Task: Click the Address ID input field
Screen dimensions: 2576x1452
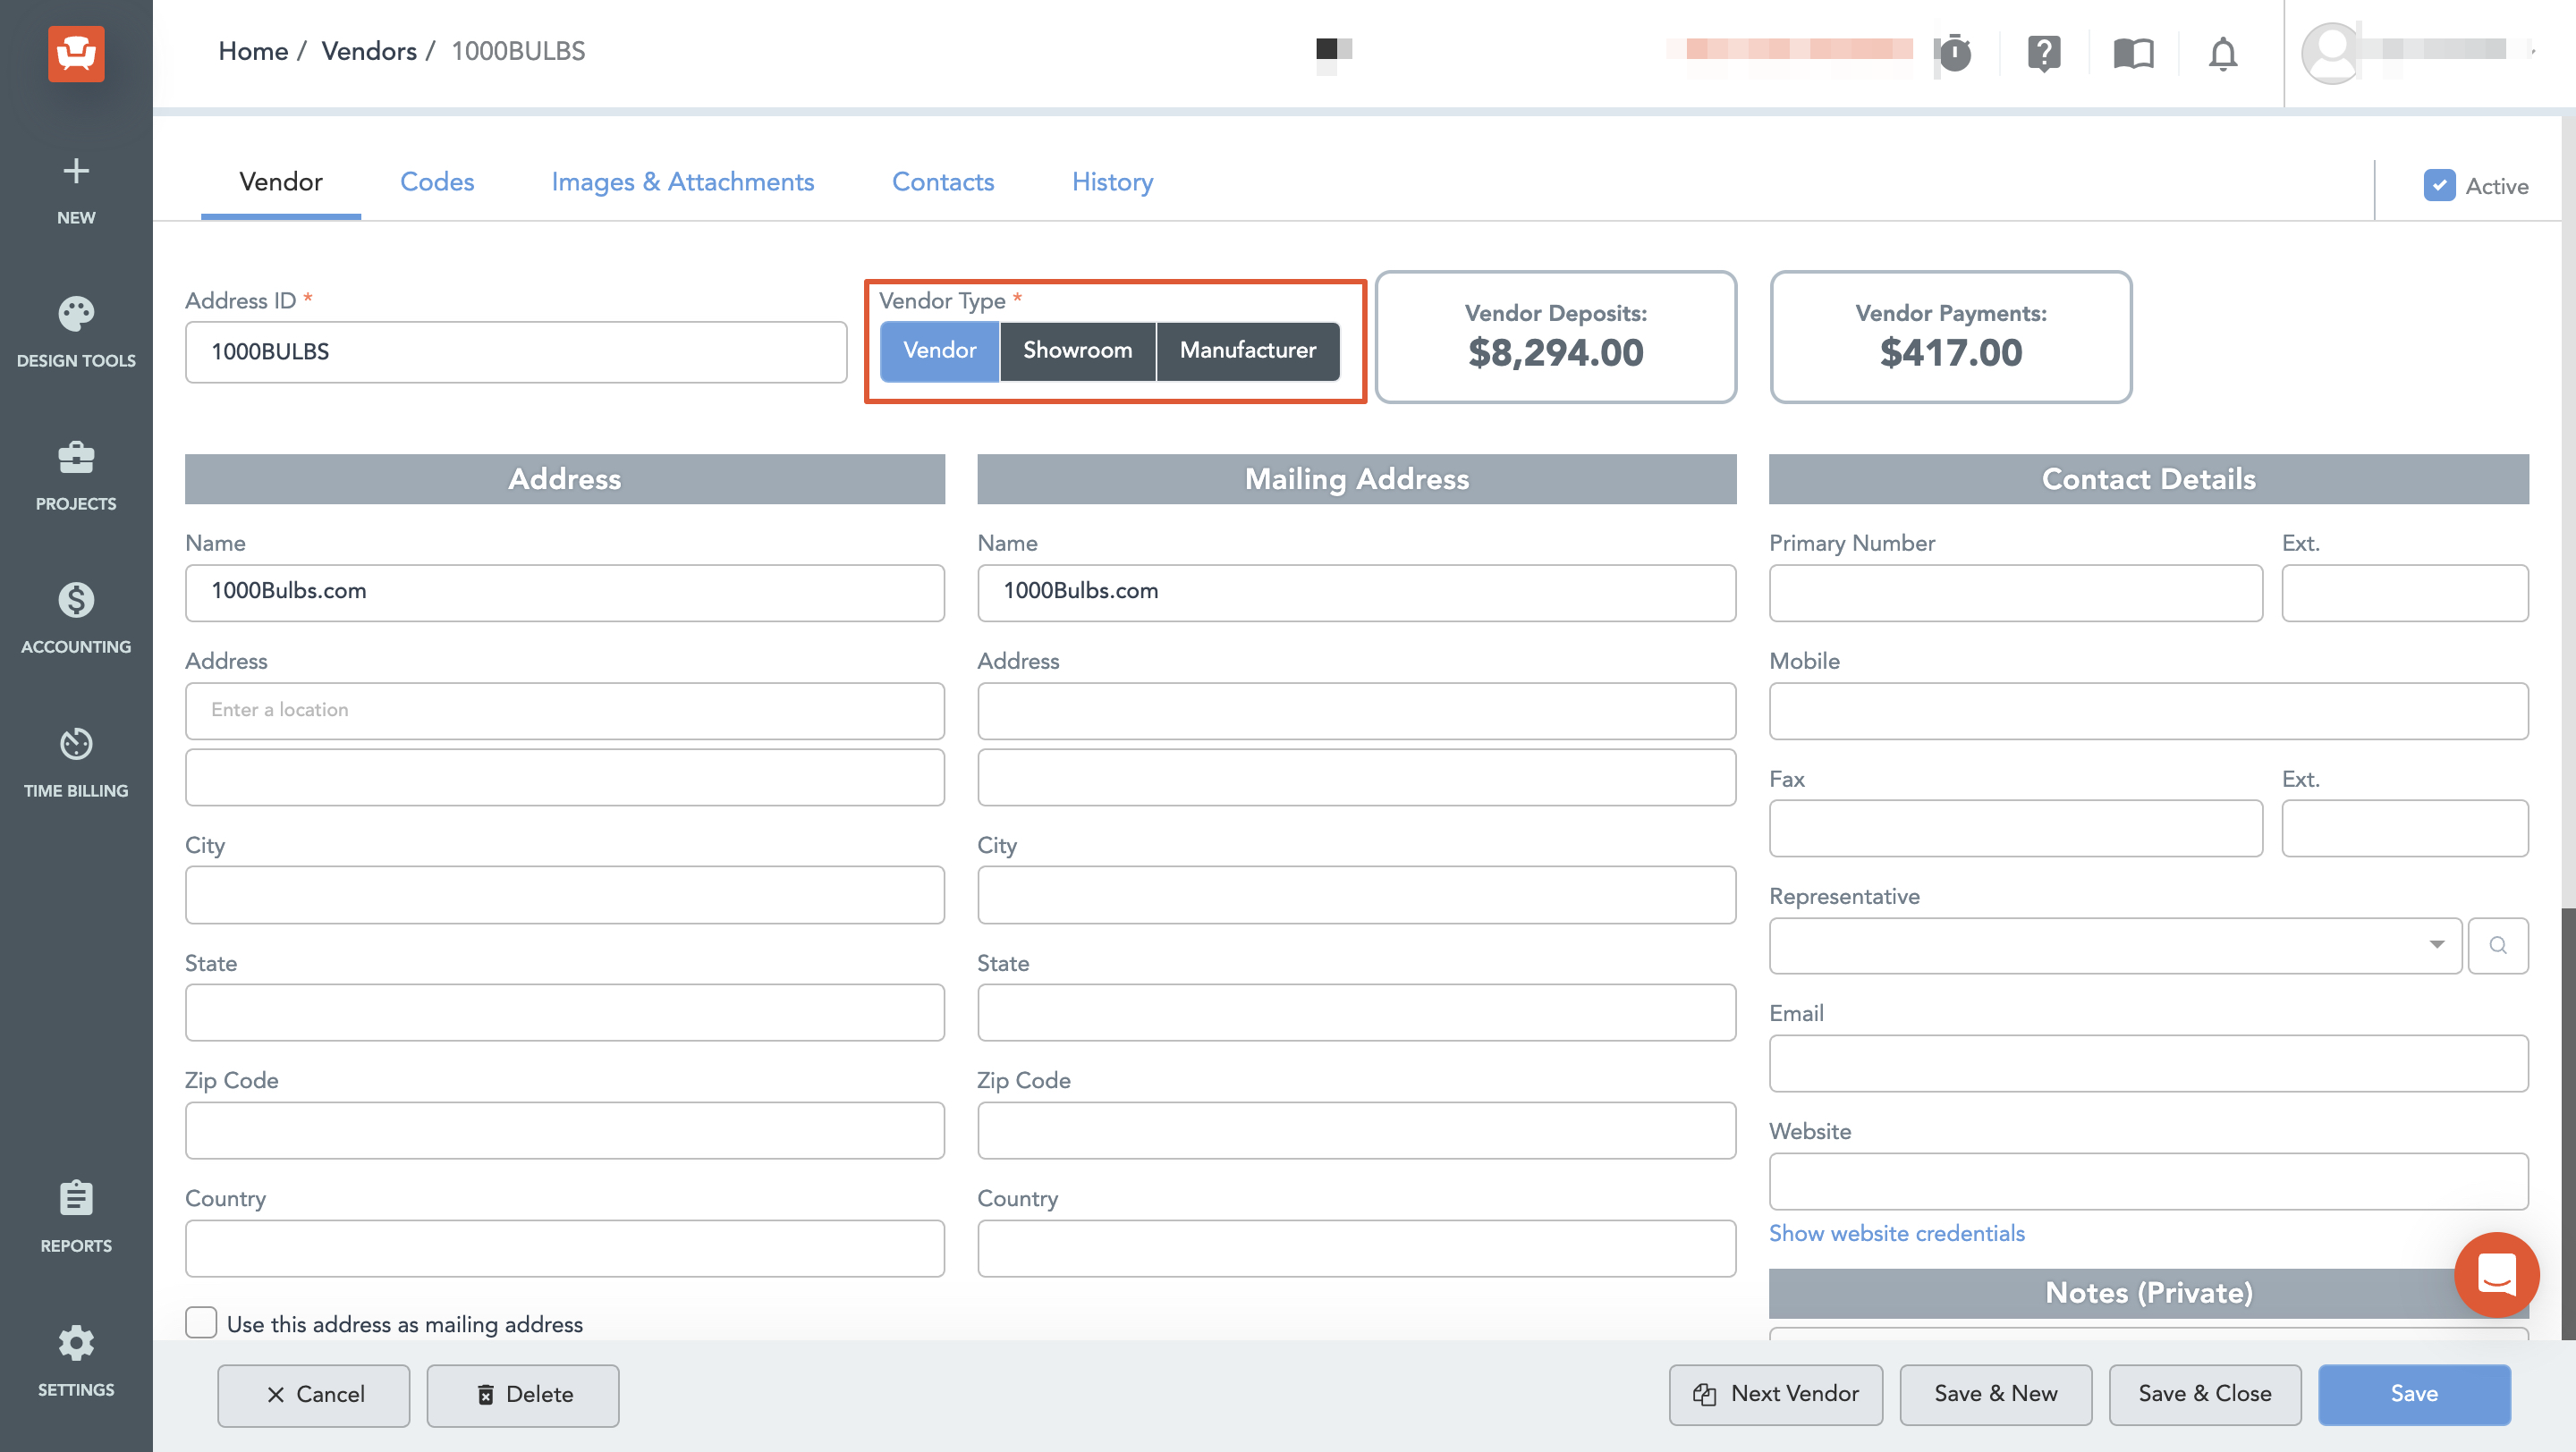Action: pyautogui.click(x=516, y=351)
